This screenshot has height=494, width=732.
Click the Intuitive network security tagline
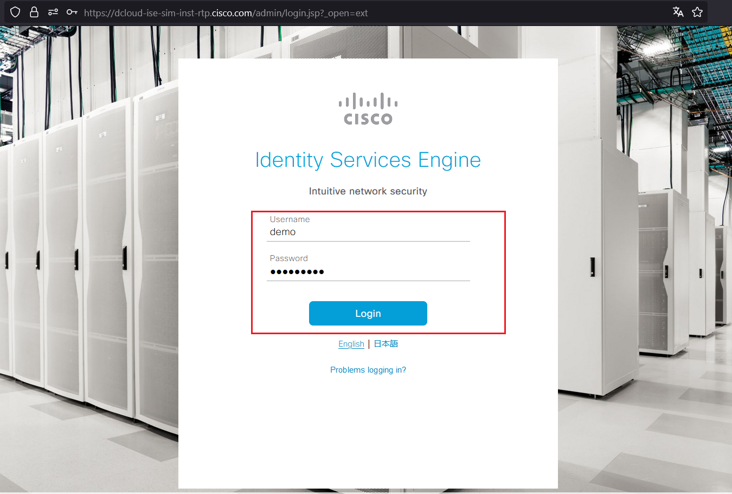coord(368,191)
